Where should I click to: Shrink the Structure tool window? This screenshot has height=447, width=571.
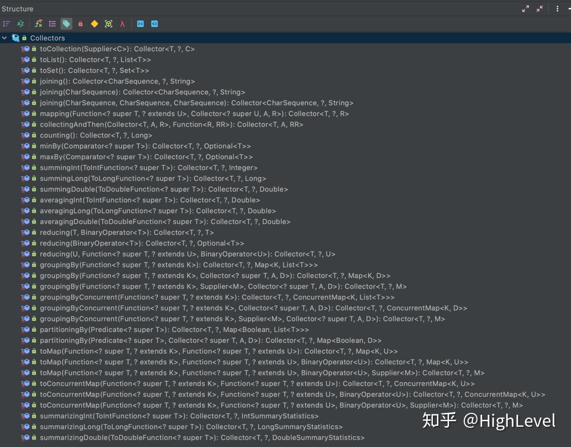(x=540, y=8)
